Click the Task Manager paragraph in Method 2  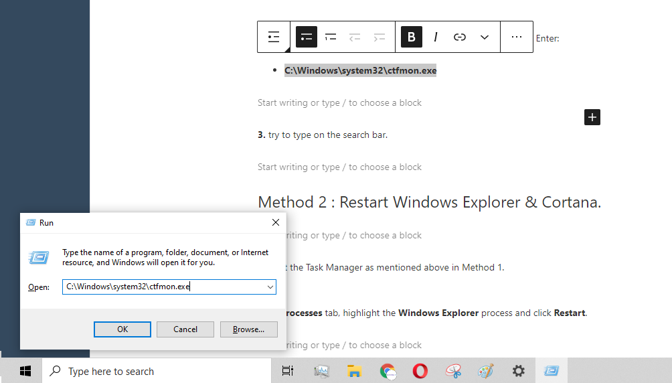395,268
